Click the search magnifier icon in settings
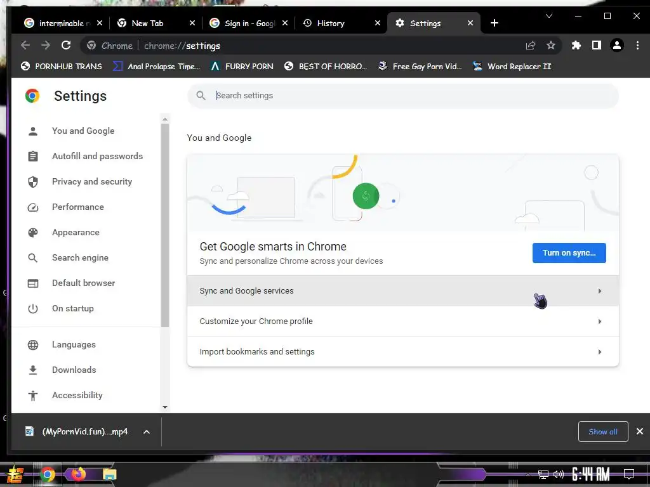650x487 pixels. [201, 96]
